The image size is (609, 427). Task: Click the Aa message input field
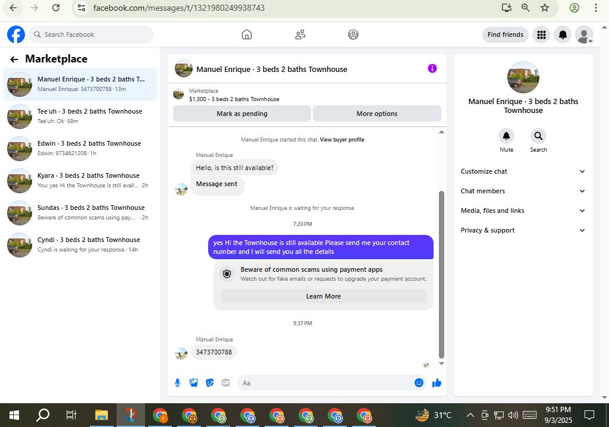pyautogui.click(x=325, y=383)
